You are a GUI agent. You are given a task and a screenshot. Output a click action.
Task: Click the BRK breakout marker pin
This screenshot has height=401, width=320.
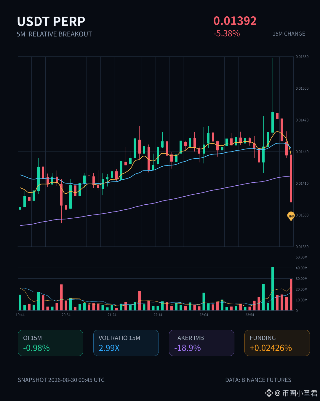(291, 216)
